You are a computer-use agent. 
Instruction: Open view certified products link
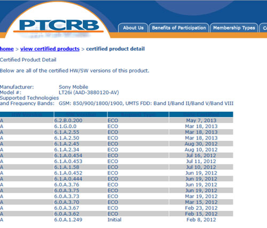point(50,49)
